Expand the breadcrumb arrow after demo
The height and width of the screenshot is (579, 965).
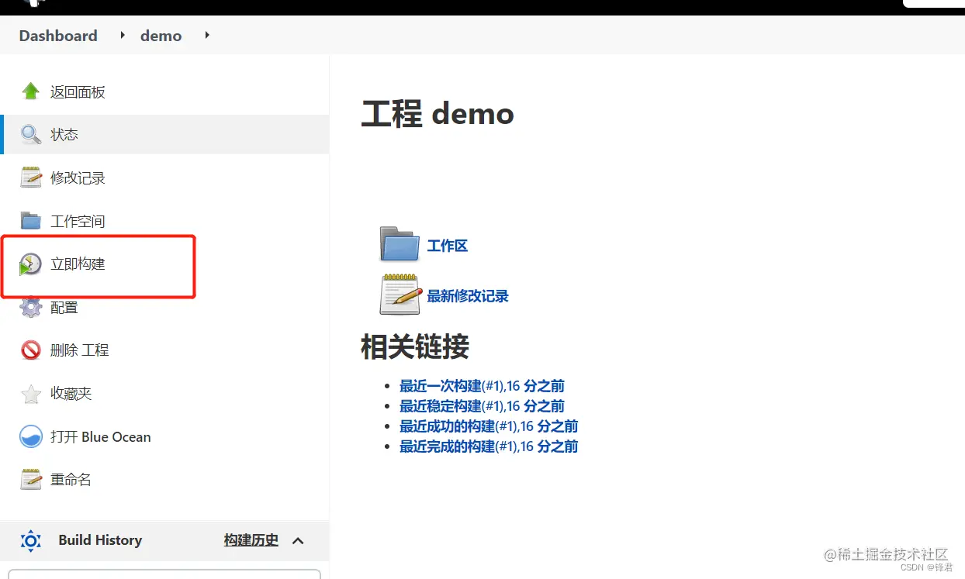pos(206,36)
